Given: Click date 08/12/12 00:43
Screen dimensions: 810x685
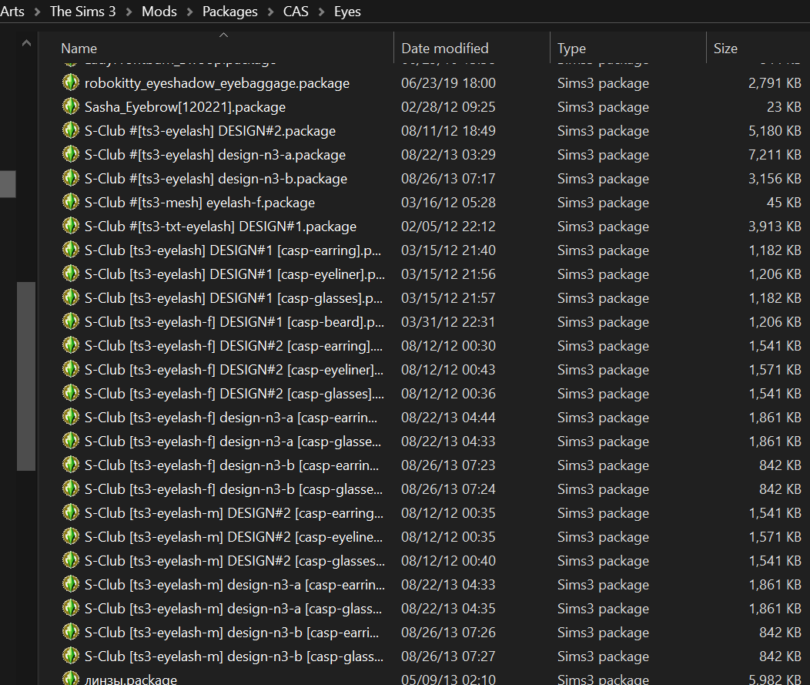Looking at the screenshot, I should coord(448,370).
